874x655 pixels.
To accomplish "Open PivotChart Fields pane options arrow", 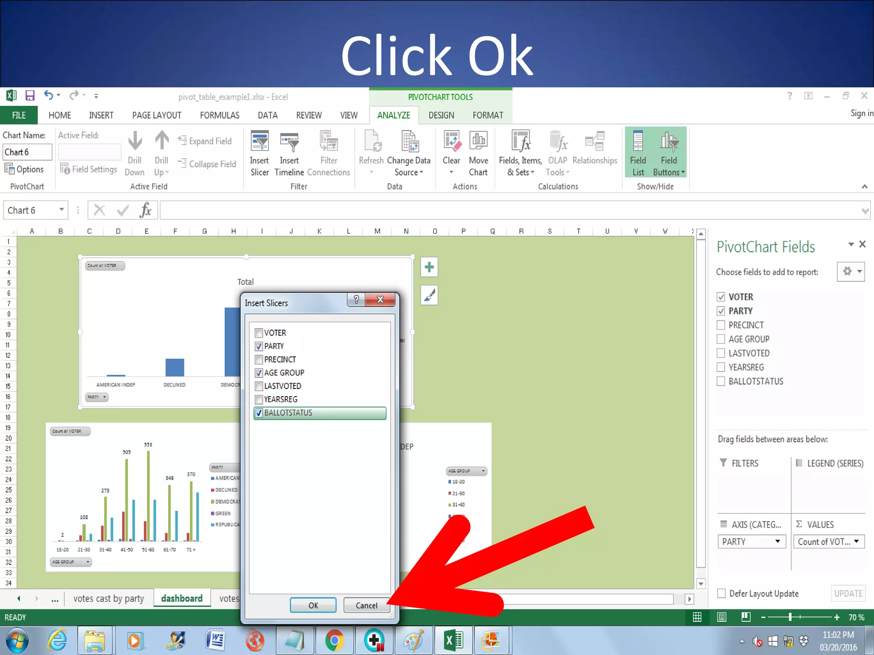I will [851, 244].
